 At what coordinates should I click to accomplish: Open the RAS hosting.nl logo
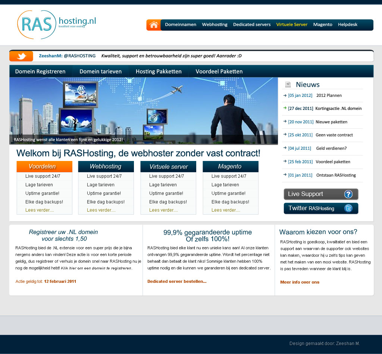tap(57, 25)
